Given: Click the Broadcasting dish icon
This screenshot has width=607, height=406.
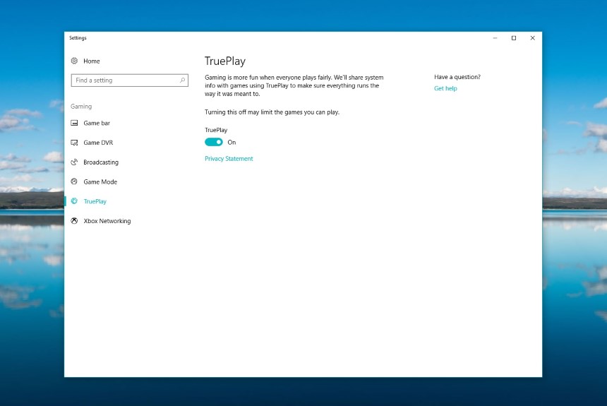Looking at the screenshot, I should coord(74,162).
